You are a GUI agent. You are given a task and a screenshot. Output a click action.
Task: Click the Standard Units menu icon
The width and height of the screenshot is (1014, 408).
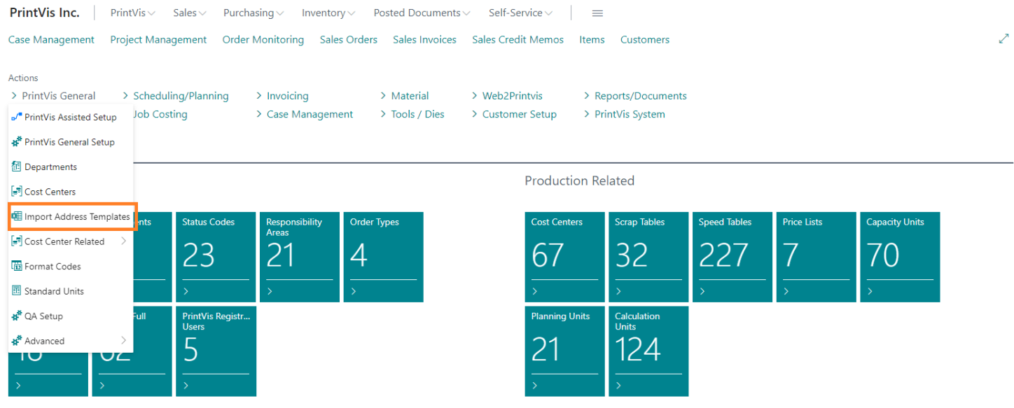pos(17,291)
